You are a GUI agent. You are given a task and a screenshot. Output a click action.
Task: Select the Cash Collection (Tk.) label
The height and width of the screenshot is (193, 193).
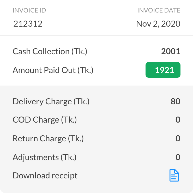click(50, 51)
